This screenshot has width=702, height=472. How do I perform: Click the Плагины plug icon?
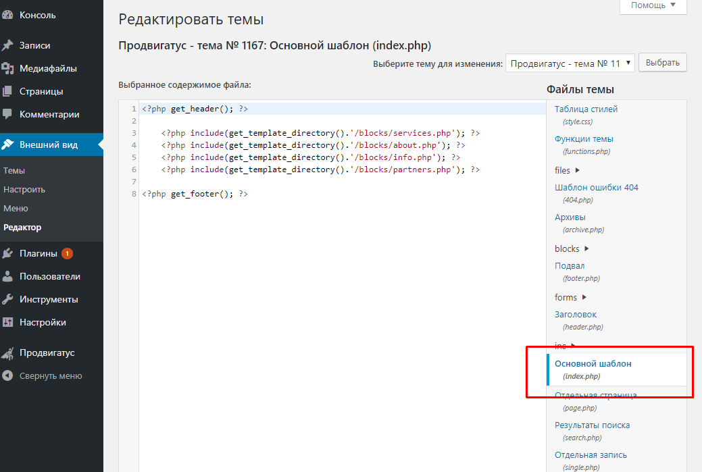pos(8,253)
